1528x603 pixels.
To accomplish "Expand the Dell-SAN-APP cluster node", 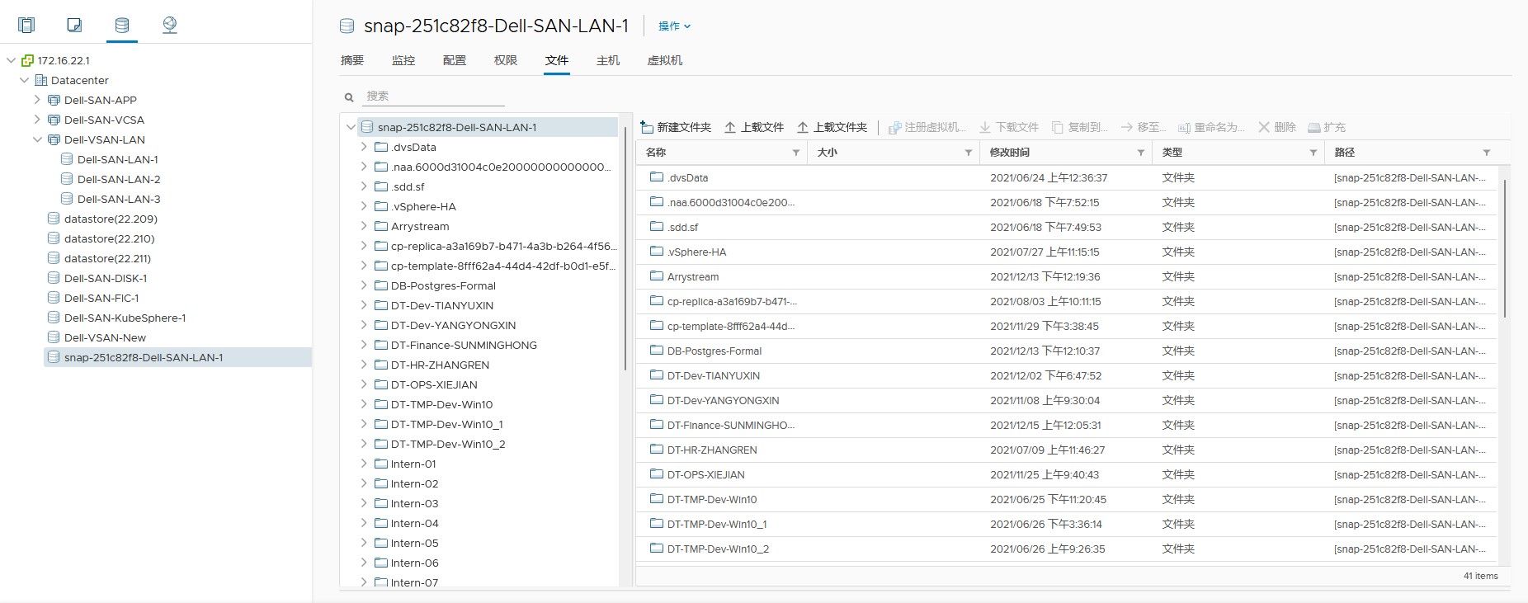I will tap(37, 100).
